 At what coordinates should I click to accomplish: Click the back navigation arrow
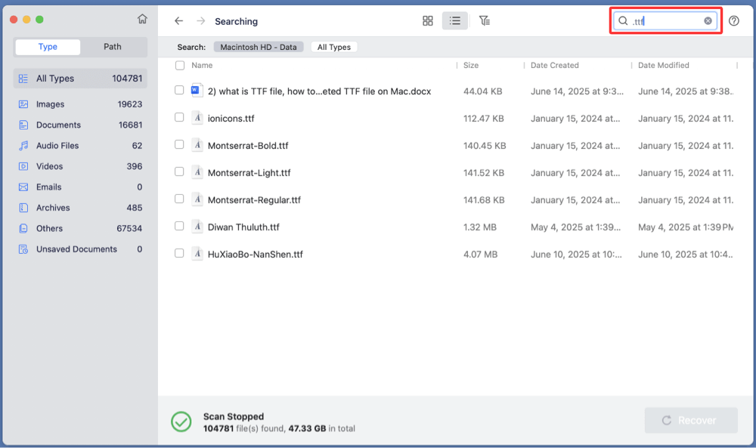(x=178, y=20)
